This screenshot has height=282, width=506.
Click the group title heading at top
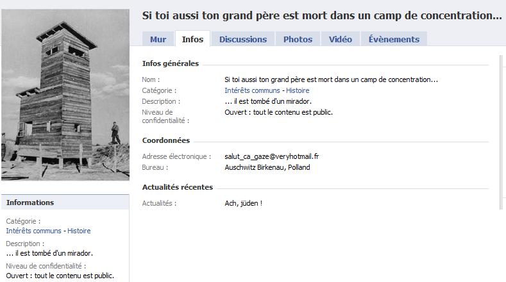(x=322, y=15)
